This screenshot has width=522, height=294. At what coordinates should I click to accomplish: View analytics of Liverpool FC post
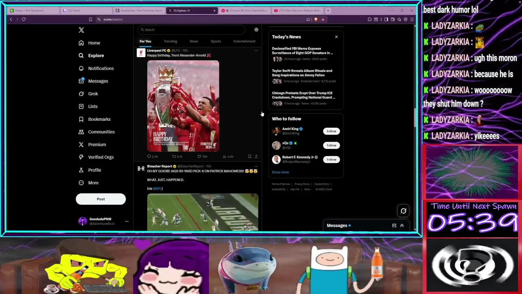[228, 156]
